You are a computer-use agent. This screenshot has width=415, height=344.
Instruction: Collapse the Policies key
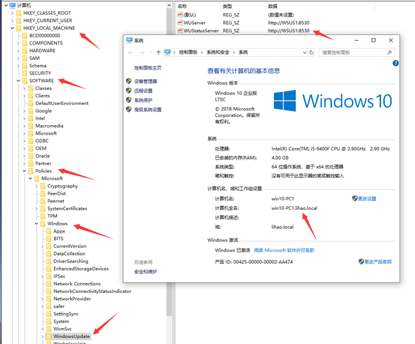(x=24, y=171)
